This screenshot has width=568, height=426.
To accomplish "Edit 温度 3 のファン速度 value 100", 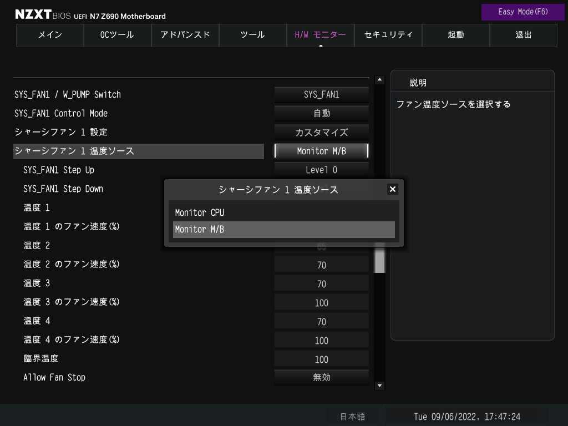I will click(321, 303).
